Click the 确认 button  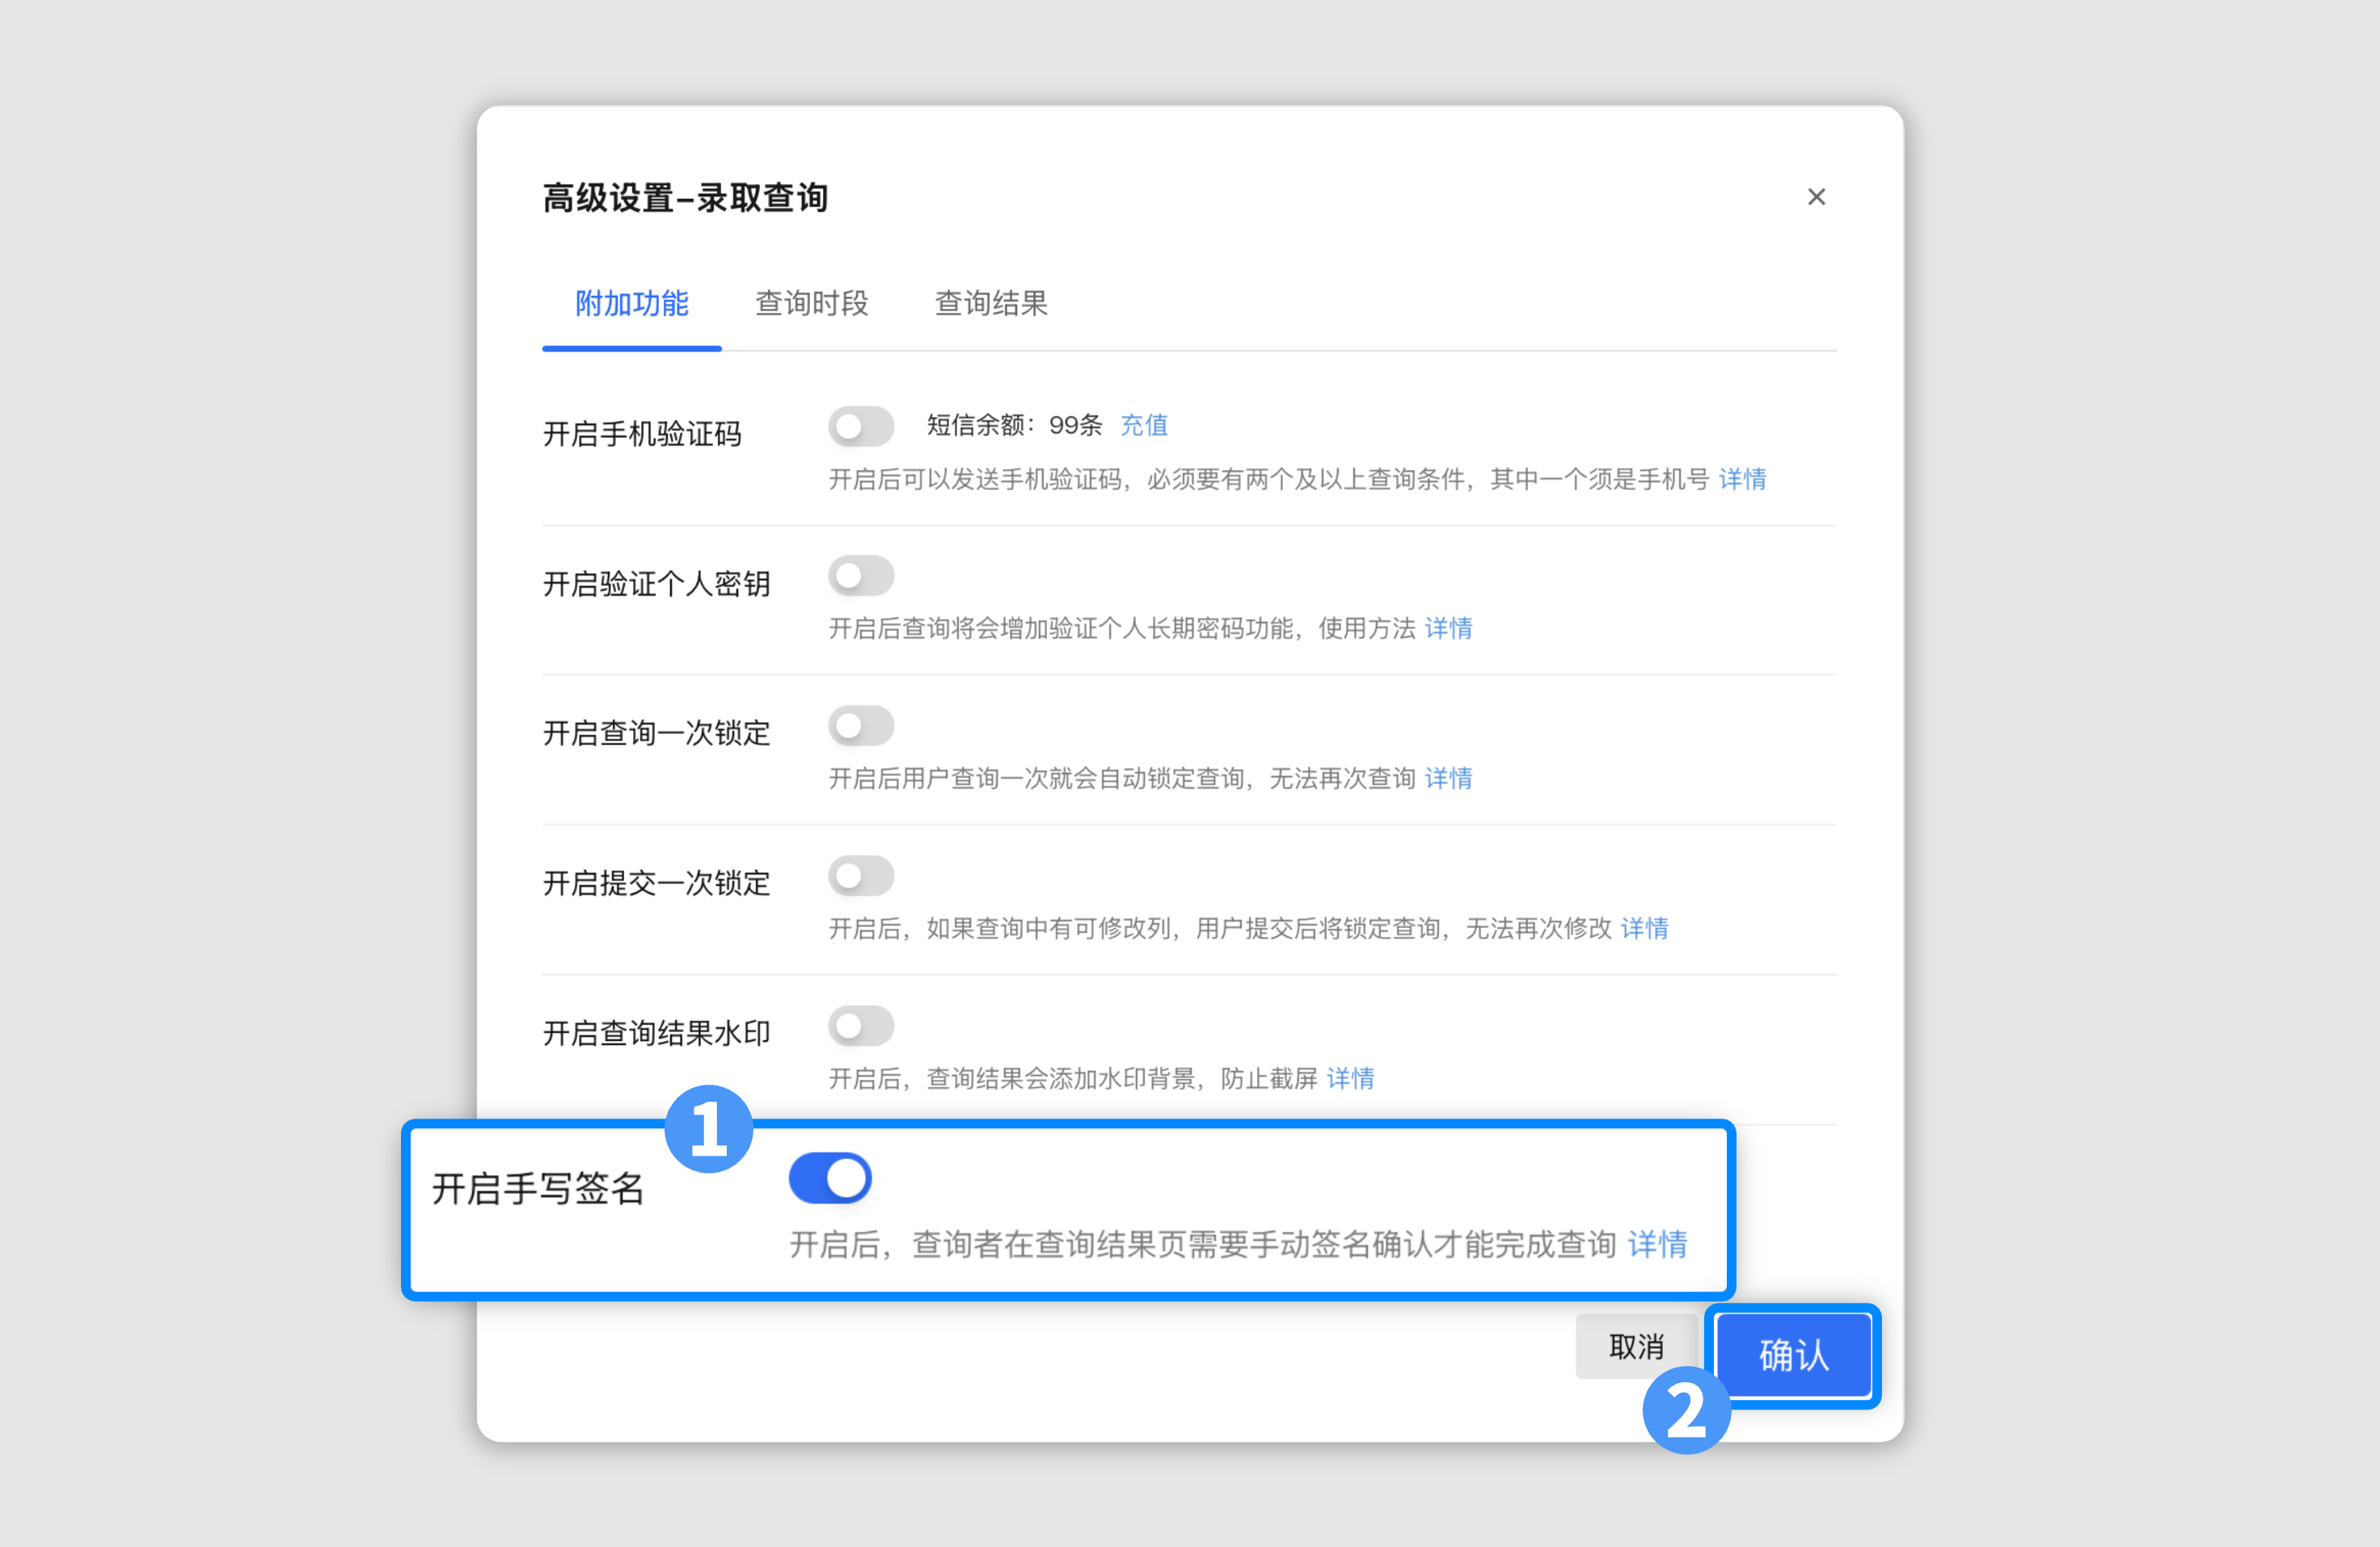[x=1793, y=1355]
